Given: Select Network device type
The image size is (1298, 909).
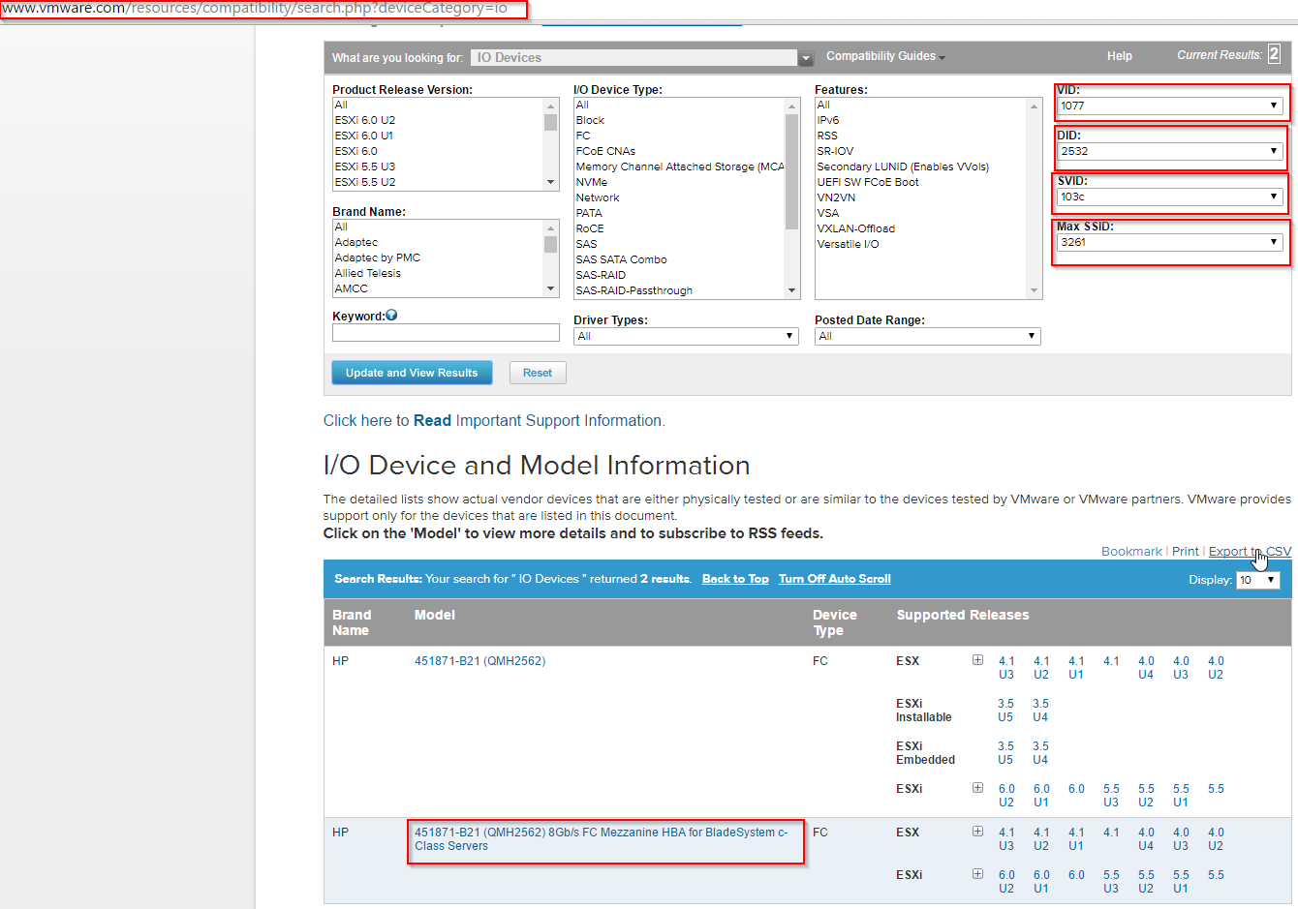Looking at the screenshot, I should coord(598,197).
